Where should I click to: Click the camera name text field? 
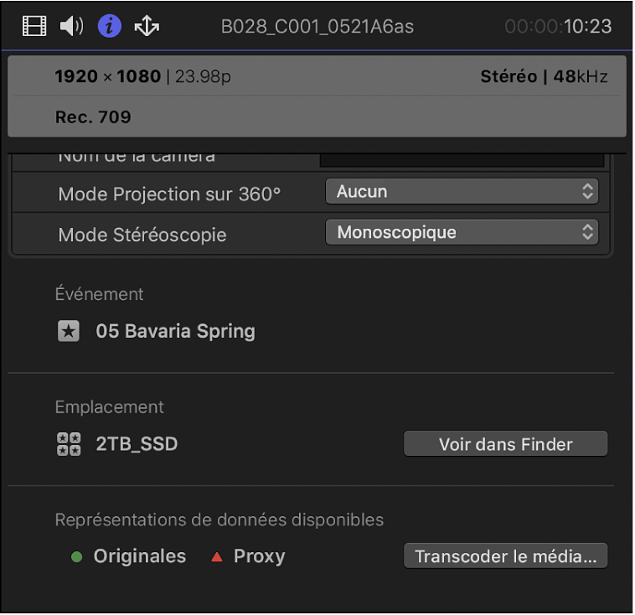click(x=462, y=158)
